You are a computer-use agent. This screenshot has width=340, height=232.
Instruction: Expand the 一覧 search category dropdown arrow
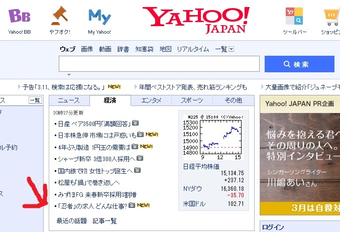pyautogui.click(x=232, y=49)
